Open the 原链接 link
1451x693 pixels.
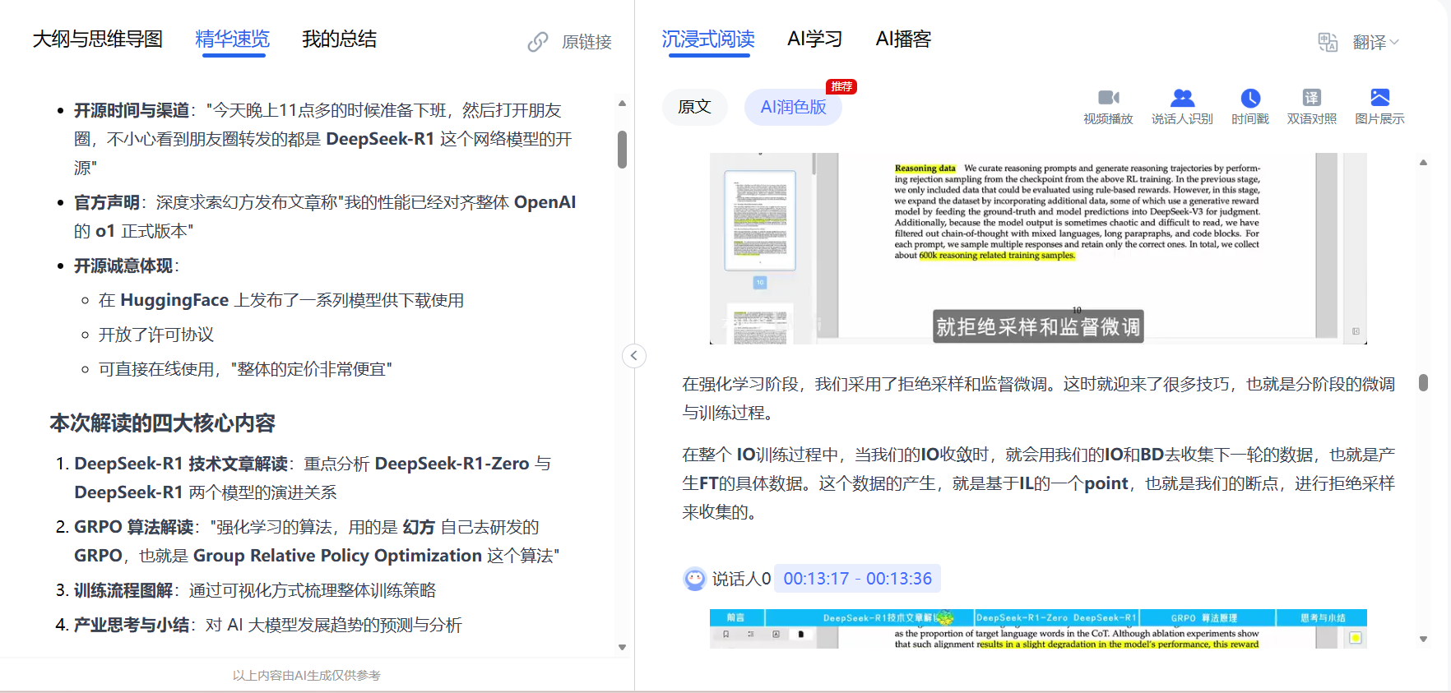[x=586, y=42]
